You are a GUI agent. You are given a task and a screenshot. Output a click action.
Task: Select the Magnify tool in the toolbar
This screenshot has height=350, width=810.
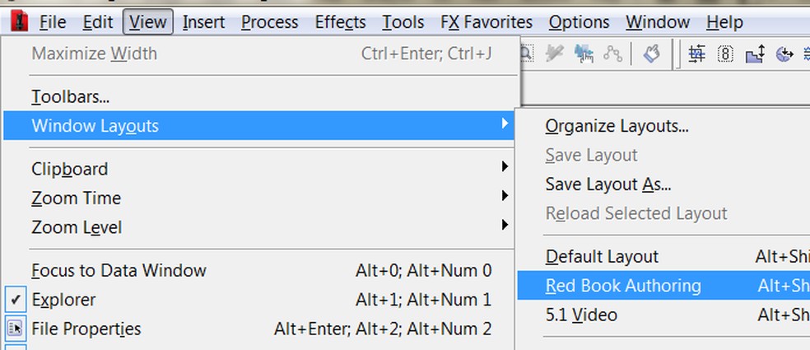525,54
